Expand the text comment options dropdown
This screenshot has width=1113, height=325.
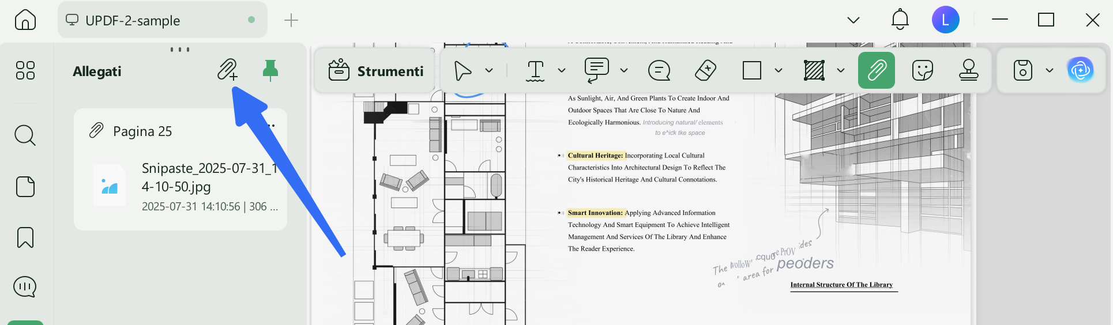pos(624,71)
